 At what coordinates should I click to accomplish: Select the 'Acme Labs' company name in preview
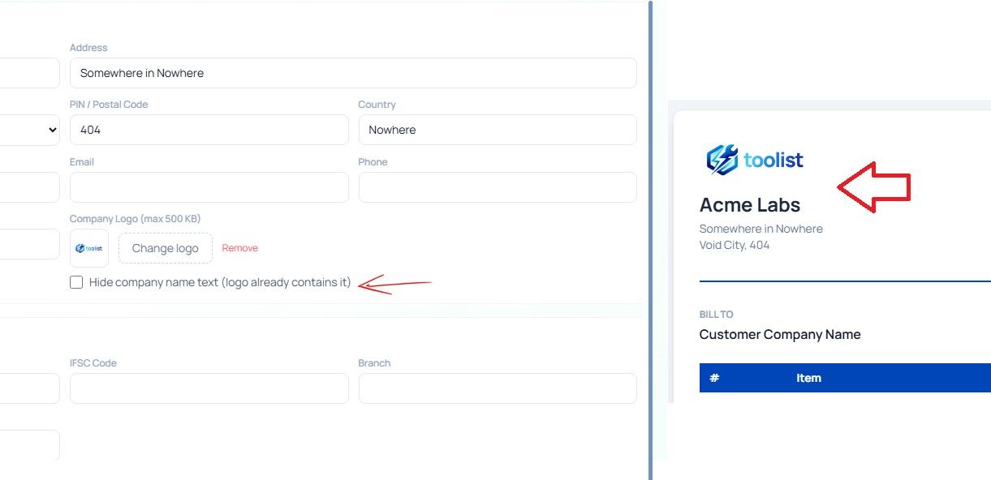tap(749, 204)
